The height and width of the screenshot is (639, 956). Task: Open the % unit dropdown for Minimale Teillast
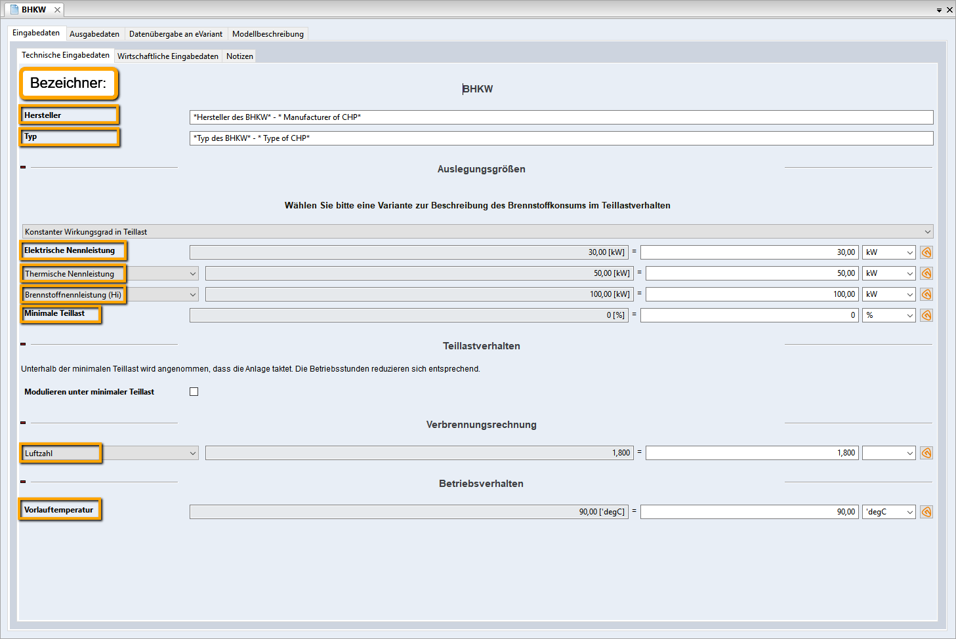888,315
